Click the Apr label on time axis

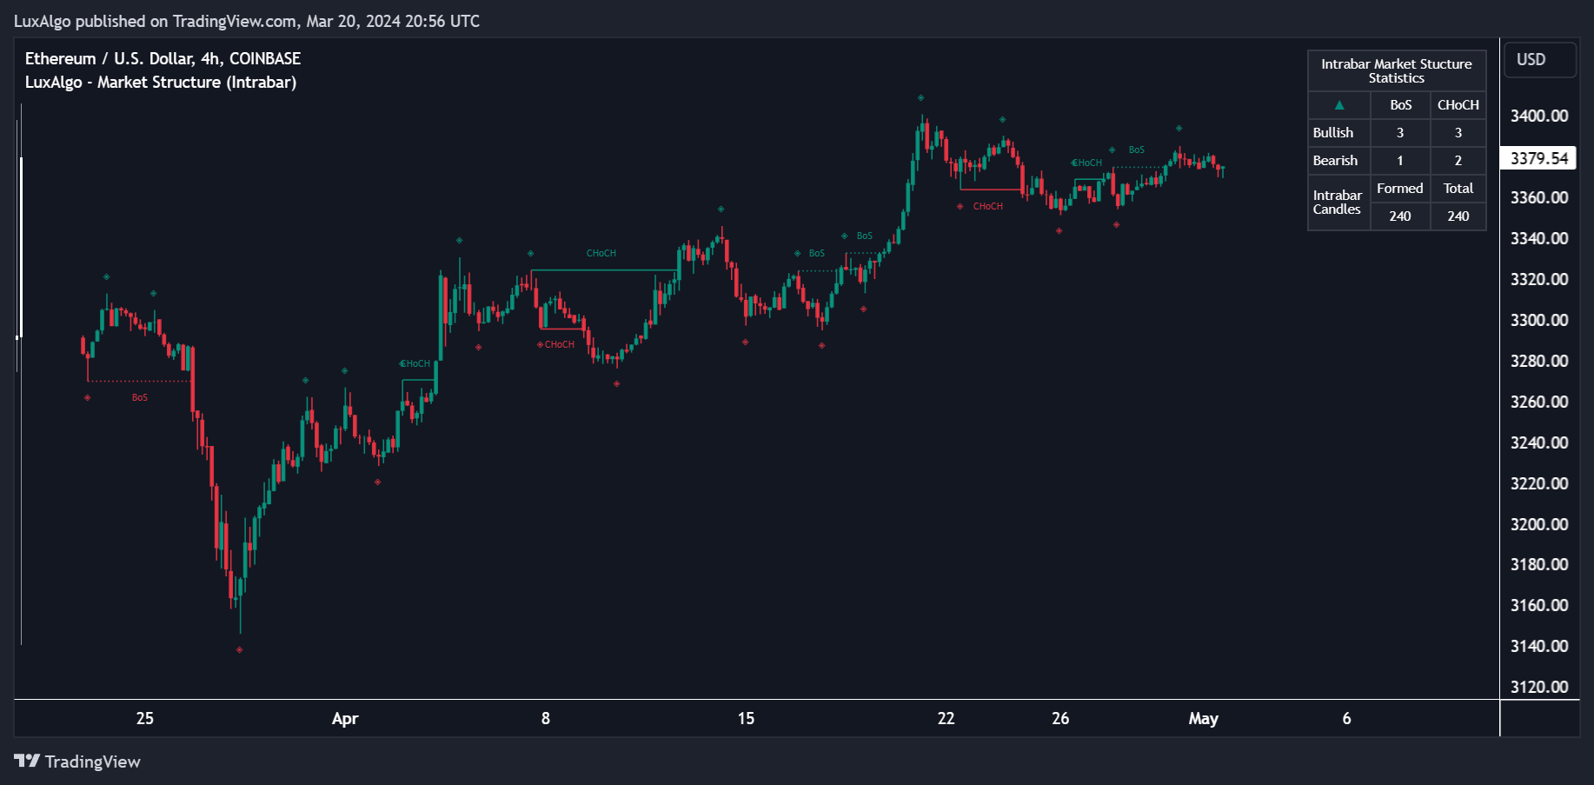click(345, 719)
